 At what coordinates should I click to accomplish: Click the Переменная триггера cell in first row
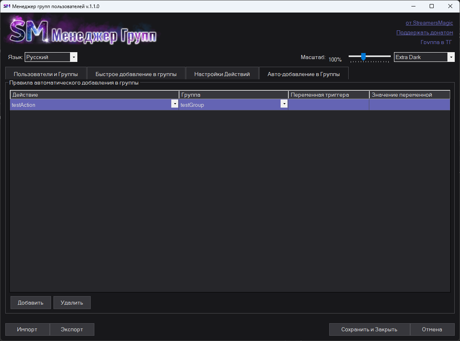[328, 105]
